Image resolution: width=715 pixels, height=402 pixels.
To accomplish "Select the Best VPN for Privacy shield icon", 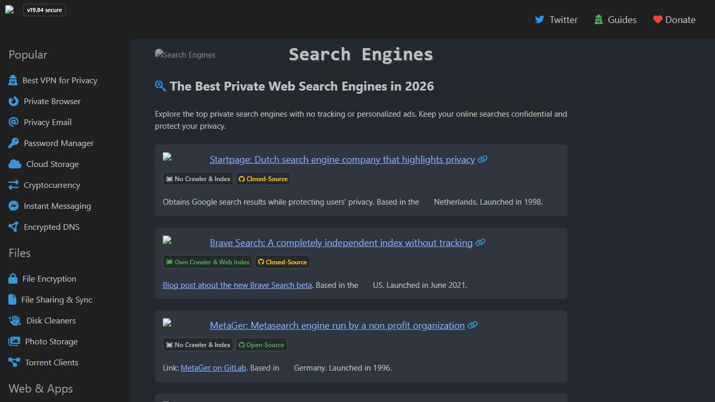I will (14, 80).
